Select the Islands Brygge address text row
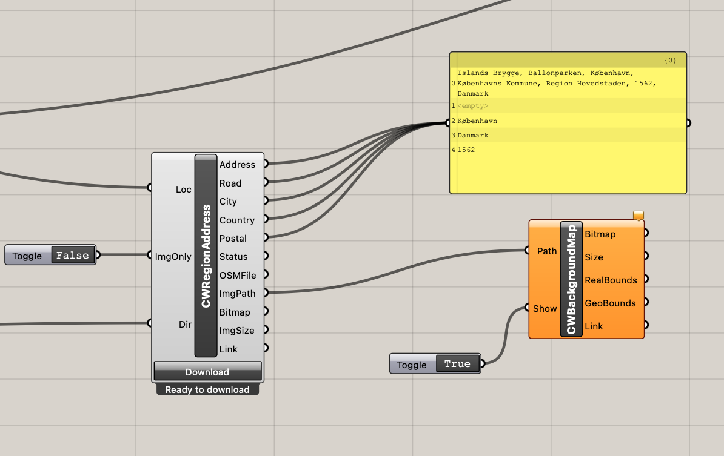The image size is (724, 456). pyautogui.click(x=568, y=83)
